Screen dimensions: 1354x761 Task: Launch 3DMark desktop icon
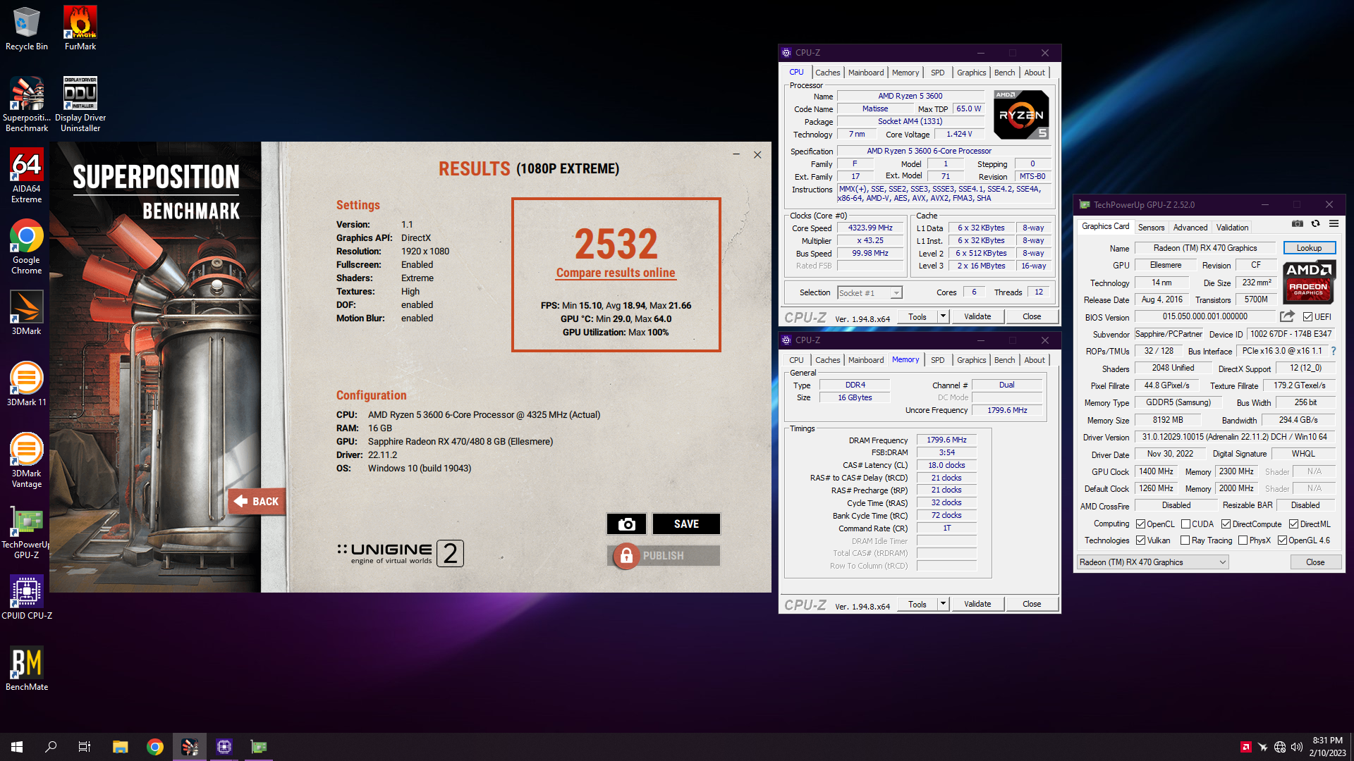point(27,313)
